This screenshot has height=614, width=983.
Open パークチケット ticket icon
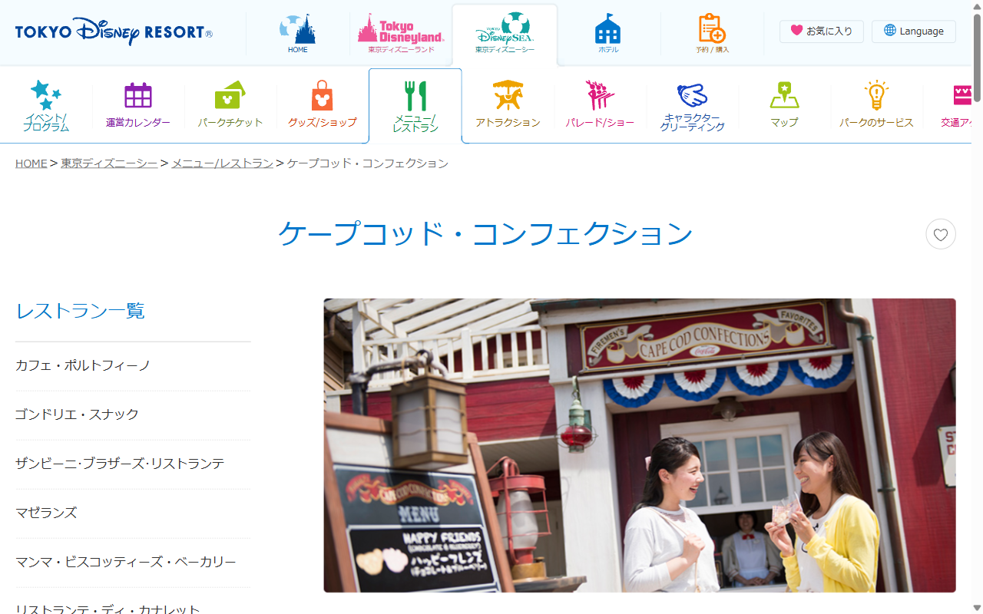tap(230, 106)
